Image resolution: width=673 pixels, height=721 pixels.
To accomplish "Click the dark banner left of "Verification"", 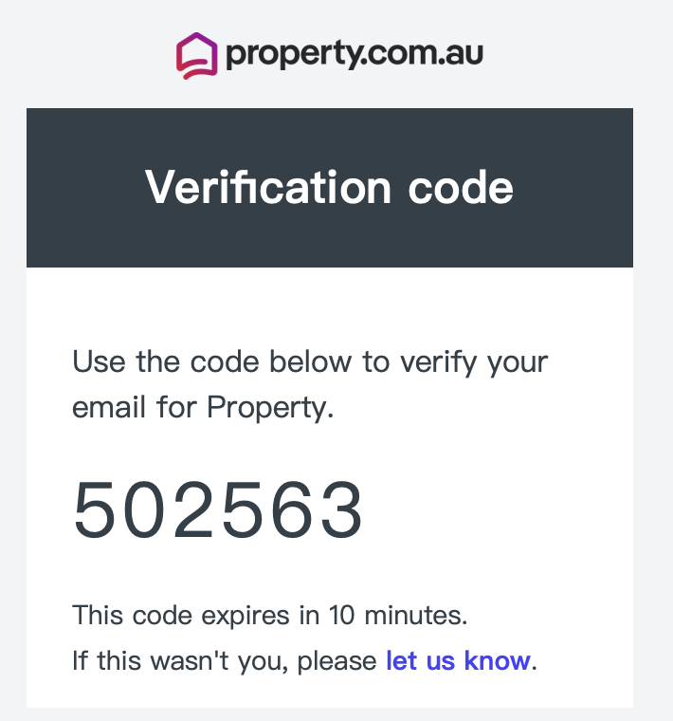I will coord(85,187).
